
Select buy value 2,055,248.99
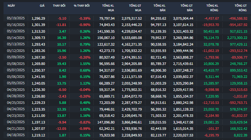pyautogui.click(x=132, y=83)
